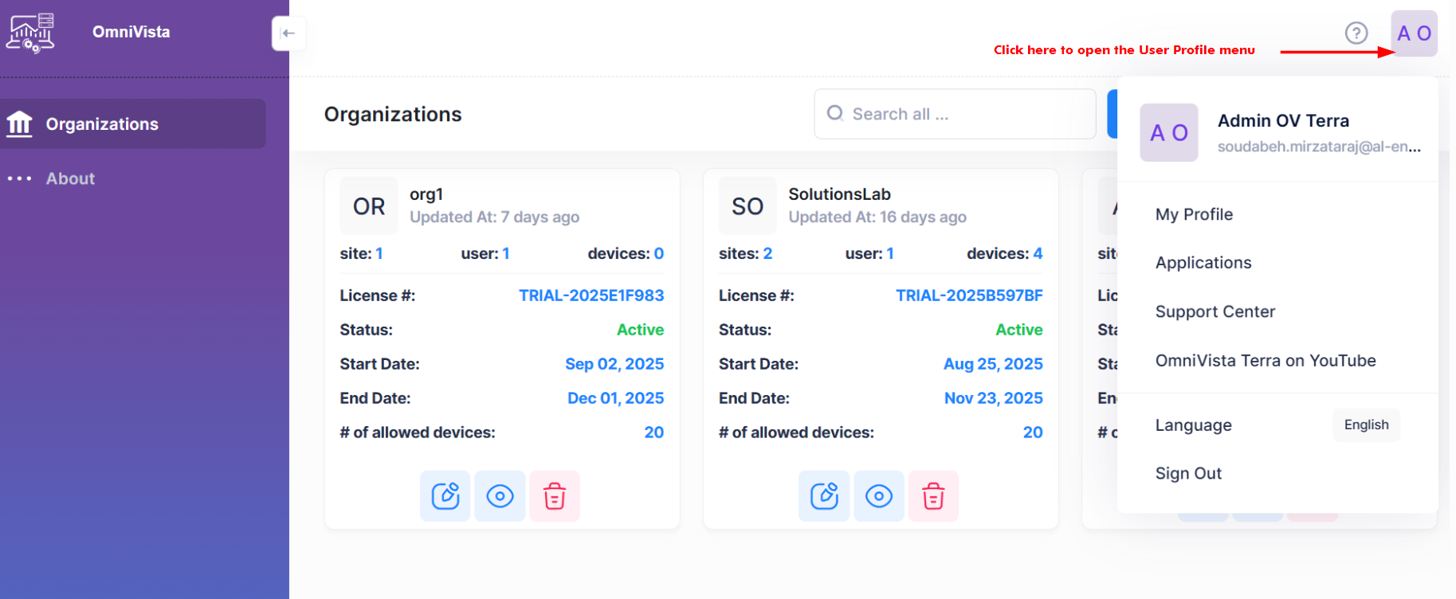1456x599 pixels.
Task: Click SolutionsLab devices count 4
Action: (1038, 253)
